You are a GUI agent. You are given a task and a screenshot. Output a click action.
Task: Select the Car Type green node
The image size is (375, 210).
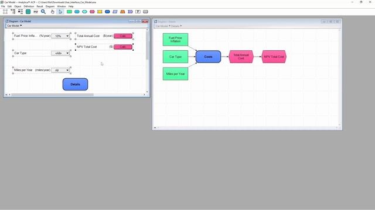coord(175,57)
